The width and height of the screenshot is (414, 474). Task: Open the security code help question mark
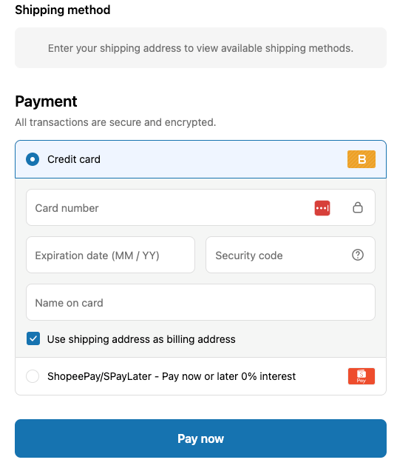pyautogui.click(x=358, y=255)
